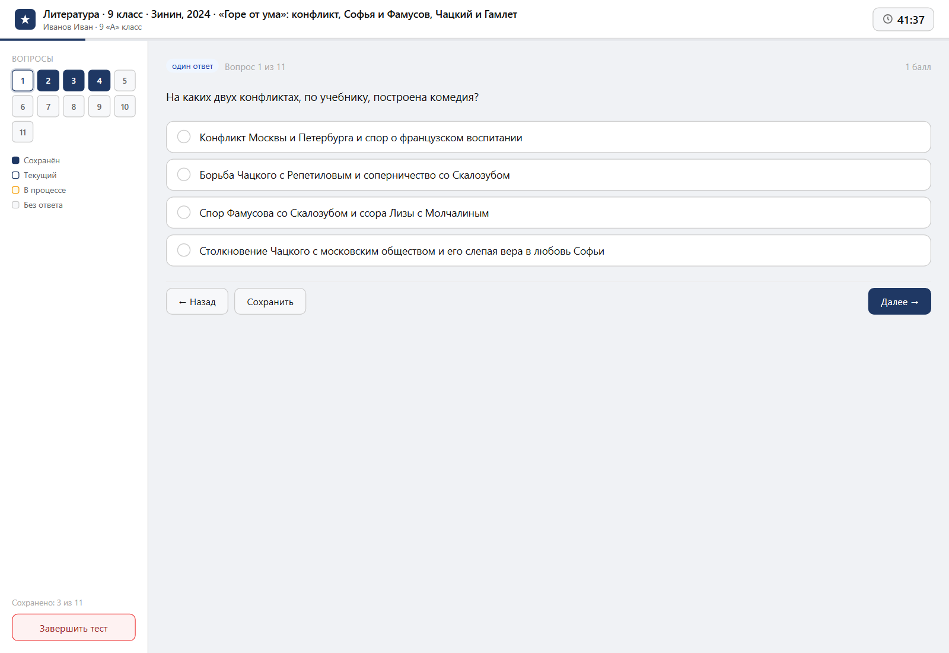Go to question 6
Screen dimensions: 949x653
pos(23,106)
